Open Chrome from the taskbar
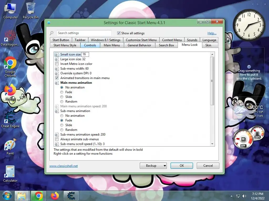The height and width of the screenshot is (201, 269). pos(38,196)
